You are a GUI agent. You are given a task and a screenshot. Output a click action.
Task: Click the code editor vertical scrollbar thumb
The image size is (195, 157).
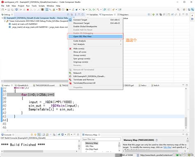186,122
